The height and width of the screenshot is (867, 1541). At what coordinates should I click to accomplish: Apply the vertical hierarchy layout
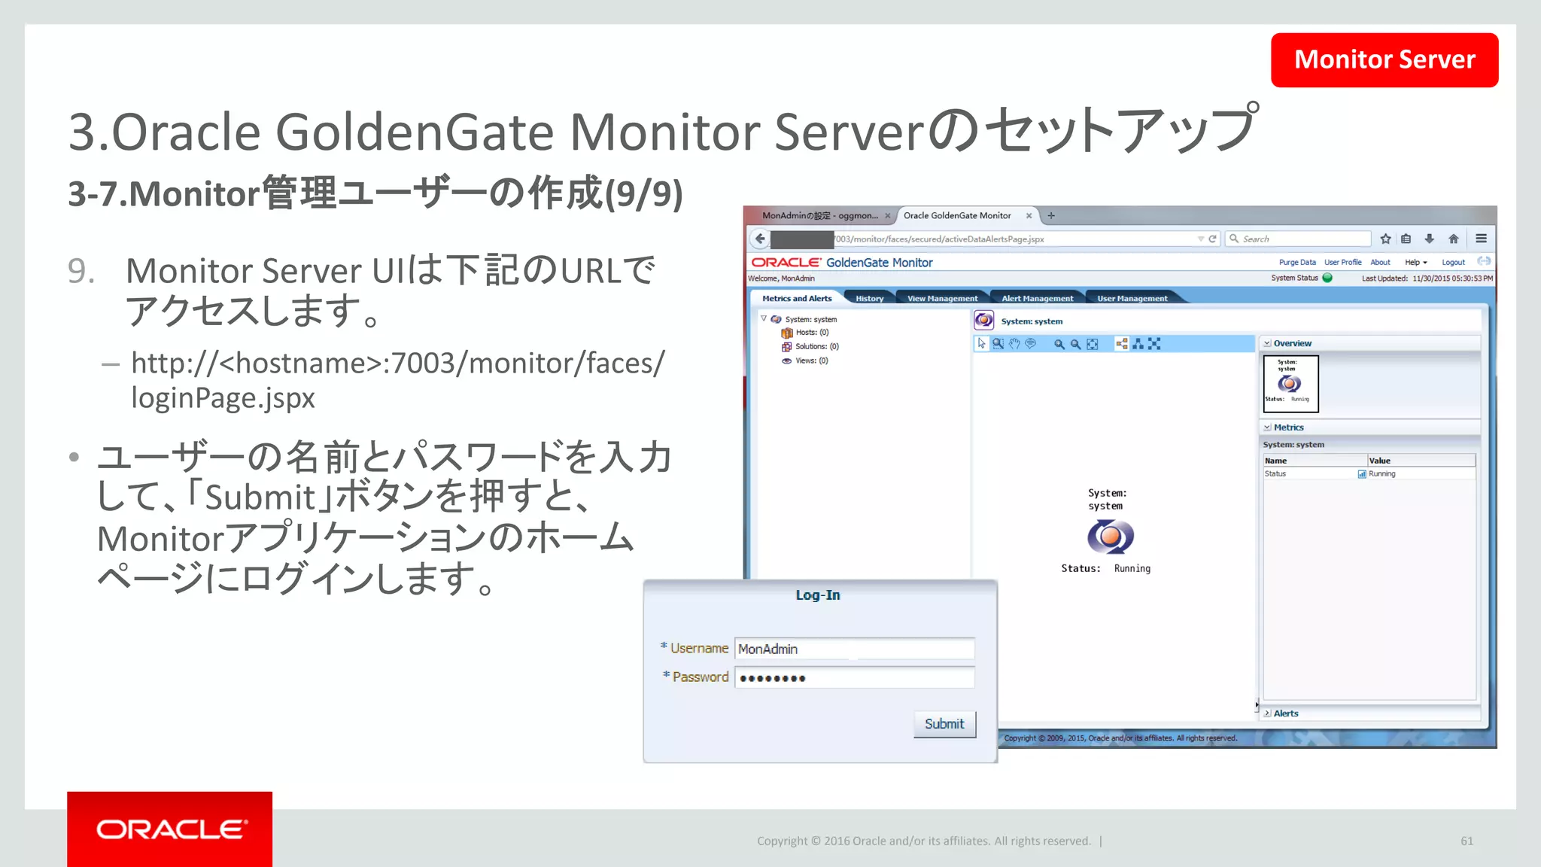pyautogui.click(x=1138, y=344)
